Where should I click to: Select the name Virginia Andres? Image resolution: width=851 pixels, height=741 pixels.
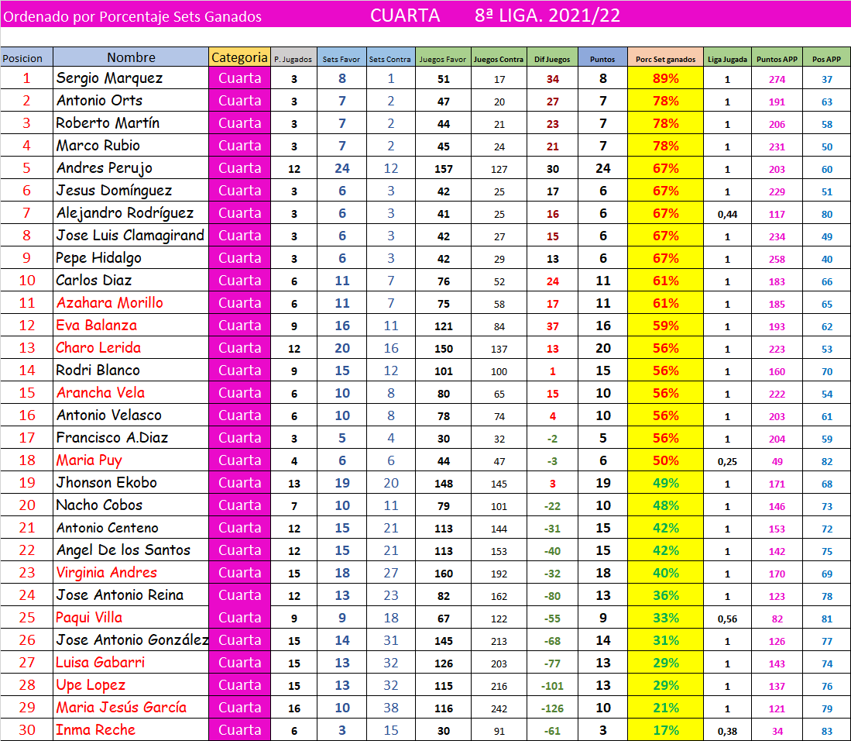(106, 573)
